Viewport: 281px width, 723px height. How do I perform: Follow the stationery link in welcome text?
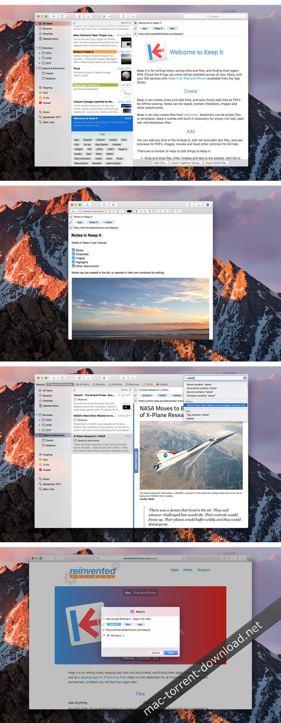(191, 115)
